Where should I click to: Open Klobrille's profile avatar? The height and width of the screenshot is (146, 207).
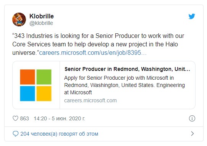(19, 20)
